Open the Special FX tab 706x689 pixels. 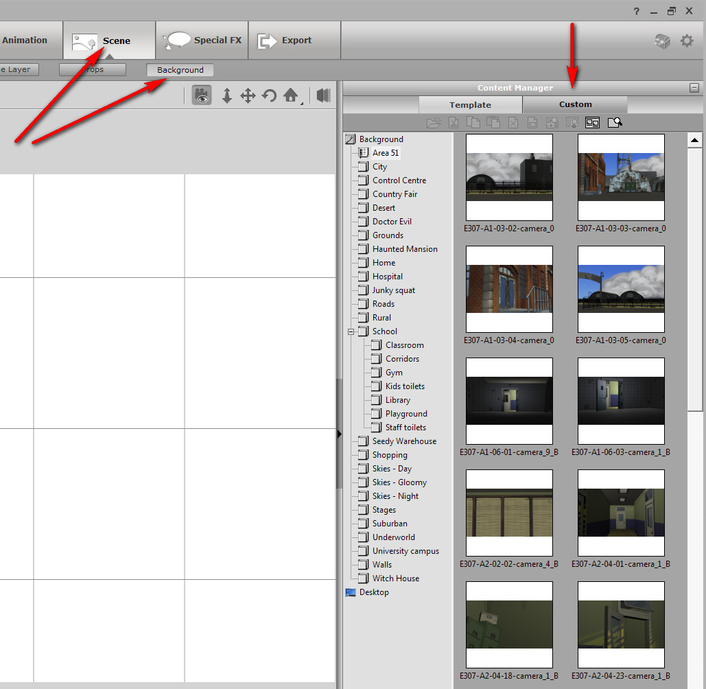(x=202, y=40)
